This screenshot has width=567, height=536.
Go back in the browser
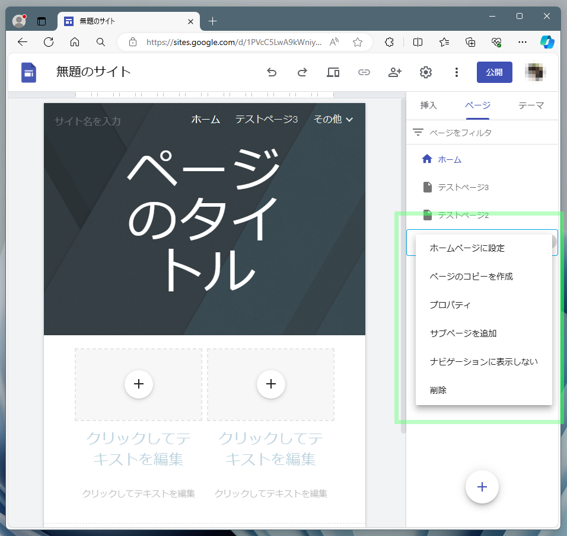[23, 42]
